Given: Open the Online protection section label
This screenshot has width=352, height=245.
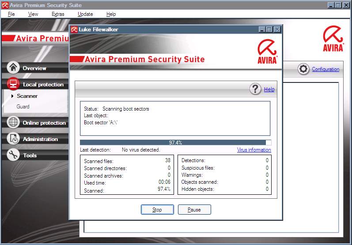Looking at the screenshot, I should pyautogui.click(x=44, y=123).
